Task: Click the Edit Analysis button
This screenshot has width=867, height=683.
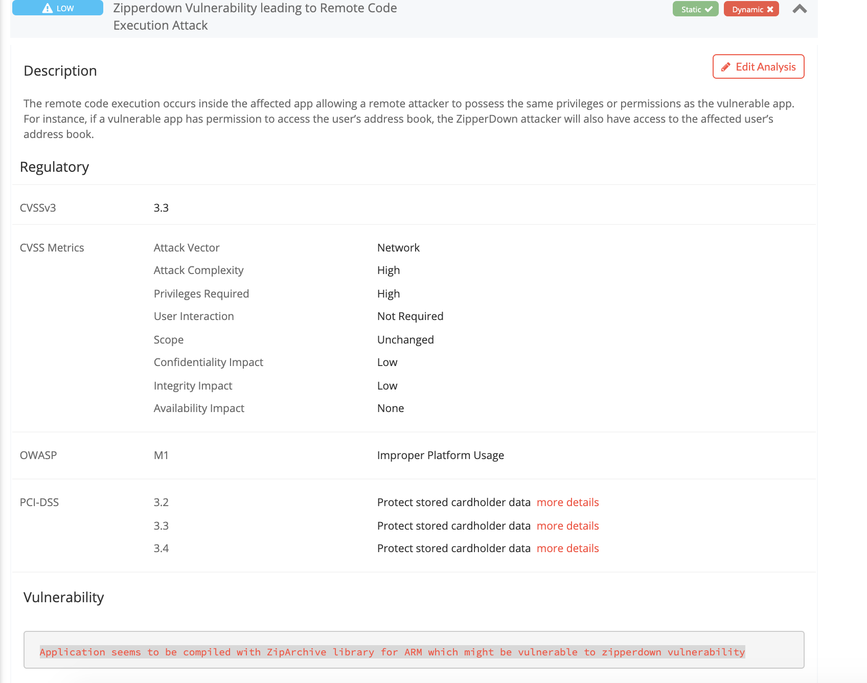Action: click(758, 66)
